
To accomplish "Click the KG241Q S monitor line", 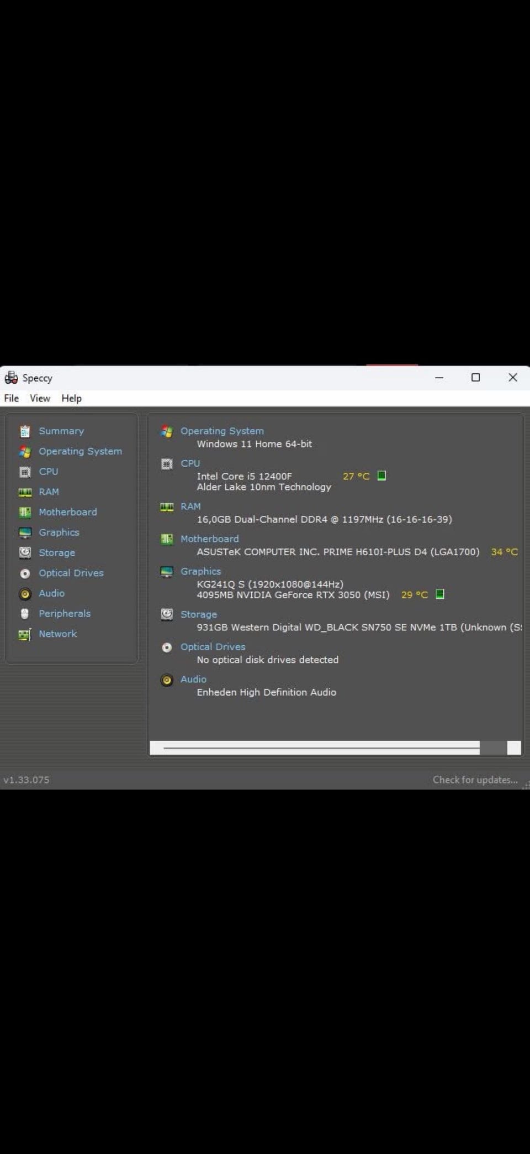I will pyautogui.click(x=270, y=584).
